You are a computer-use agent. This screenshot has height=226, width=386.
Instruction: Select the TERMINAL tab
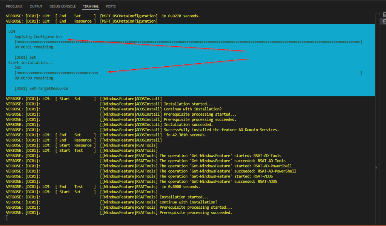[x=91, y=6]
